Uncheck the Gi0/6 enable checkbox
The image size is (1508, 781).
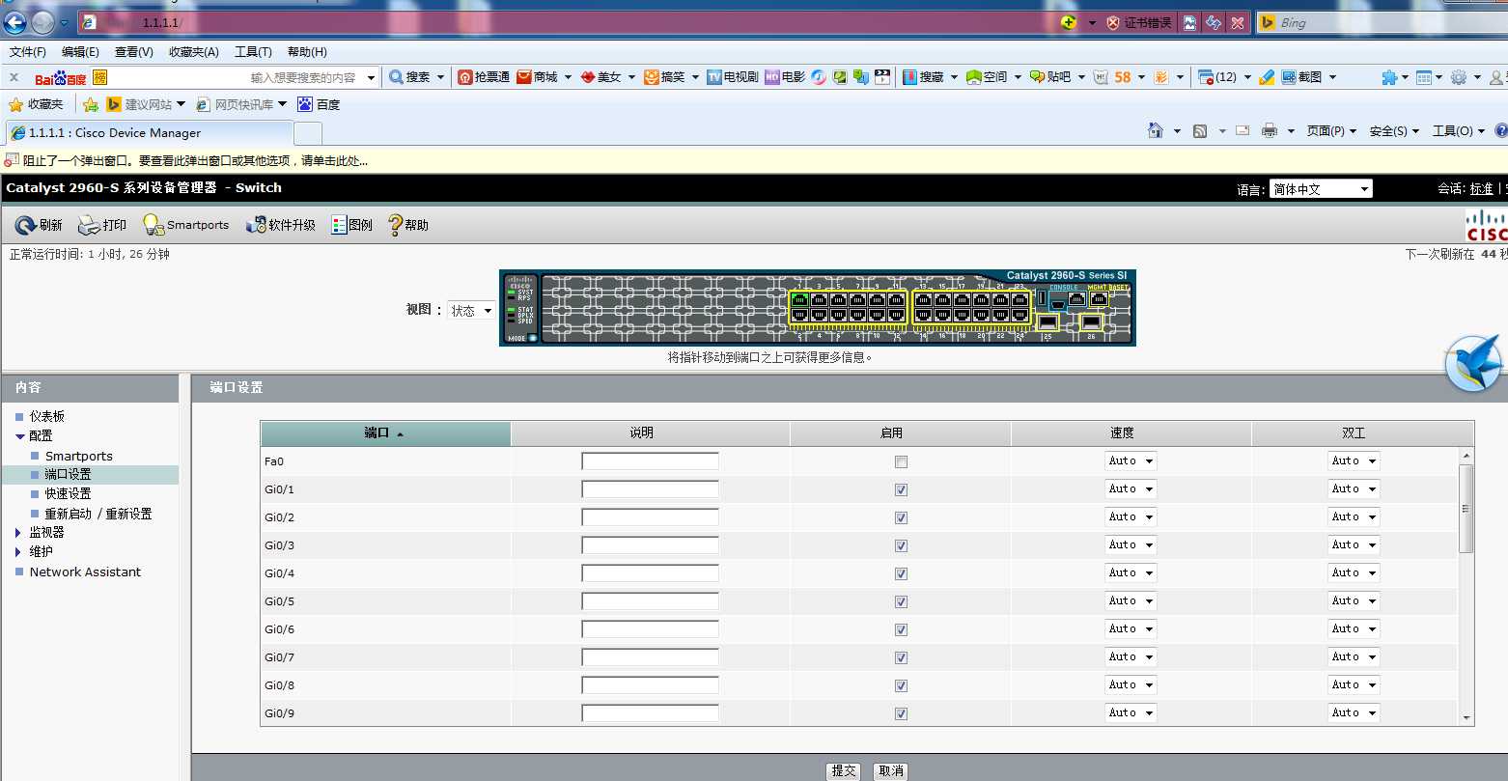(x=901, y=629)
